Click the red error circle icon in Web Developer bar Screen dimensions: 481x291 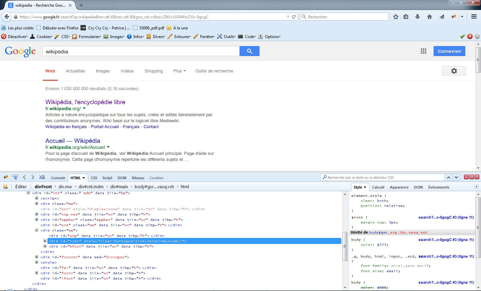pos(470,36)
